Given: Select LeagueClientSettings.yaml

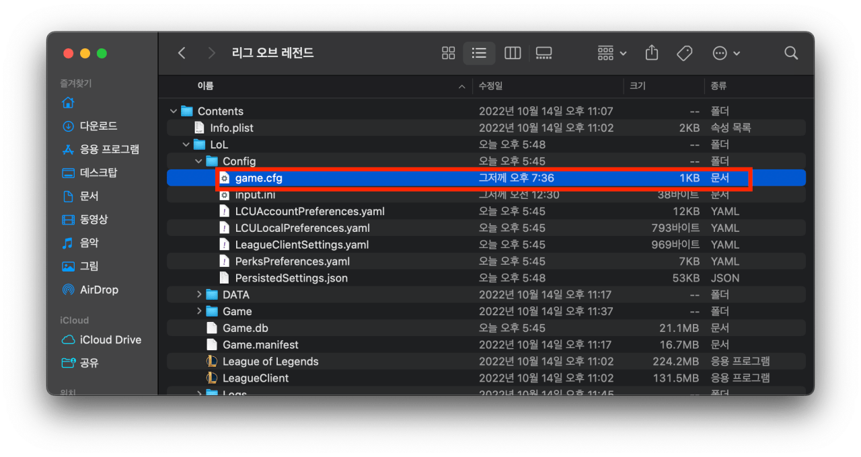Looking at the screenshot, I should coord(486,245).
